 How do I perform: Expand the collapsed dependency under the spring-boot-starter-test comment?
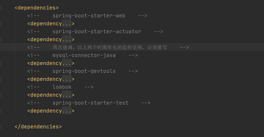[67, 111]
